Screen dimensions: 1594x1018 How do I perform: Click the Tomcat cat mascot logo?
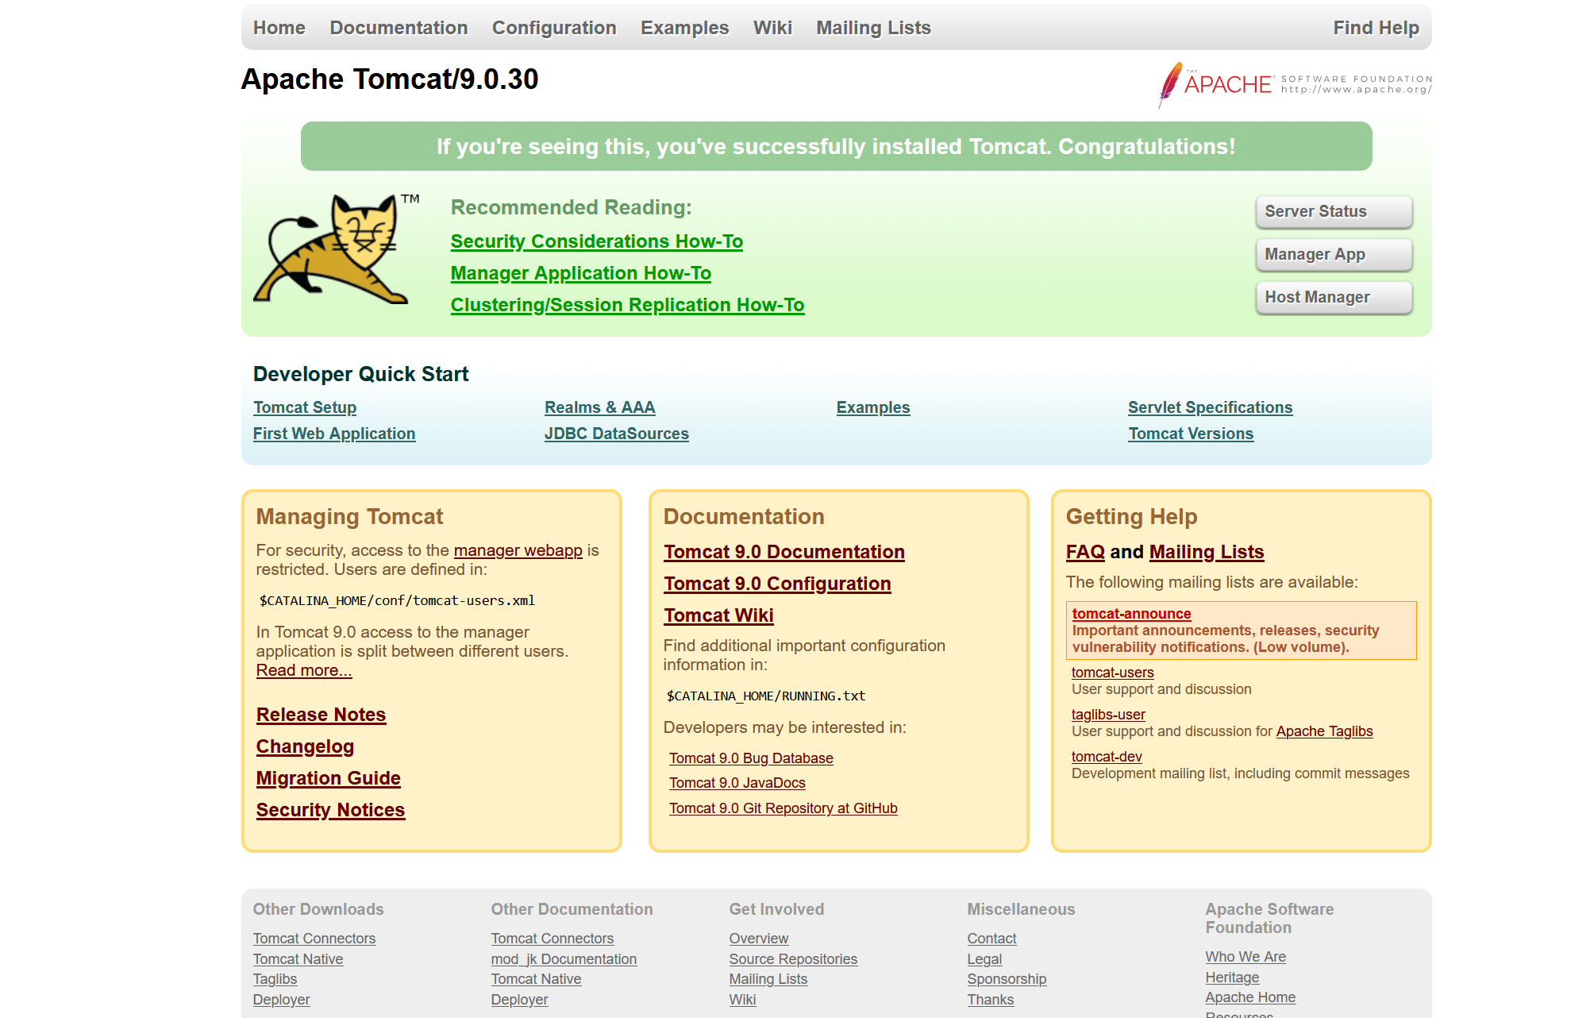[x=332, y=249]
